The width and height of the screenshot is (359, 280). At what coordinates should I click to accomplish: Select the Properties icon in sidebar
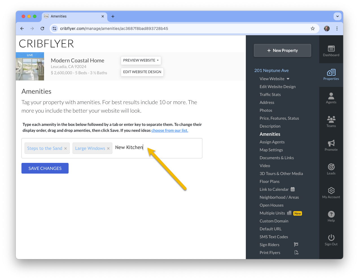[x=331, y=72]
